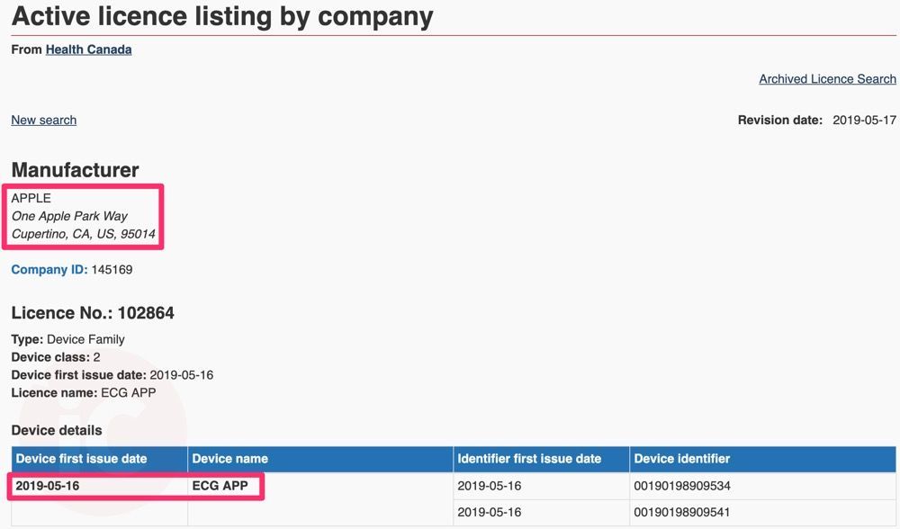Click the One Apple Park Way address line
The image size is (900, 529).
tap(69, 216)
